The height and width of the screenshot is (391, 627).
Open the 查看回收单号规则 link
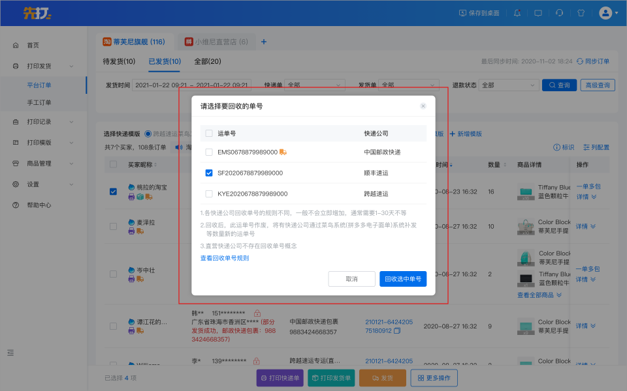225,258
